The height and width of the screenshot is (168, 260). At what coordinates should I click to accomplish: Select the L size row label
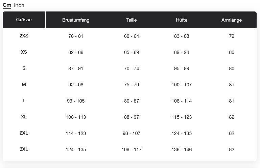pyautogui.click(x=24, y=101)
